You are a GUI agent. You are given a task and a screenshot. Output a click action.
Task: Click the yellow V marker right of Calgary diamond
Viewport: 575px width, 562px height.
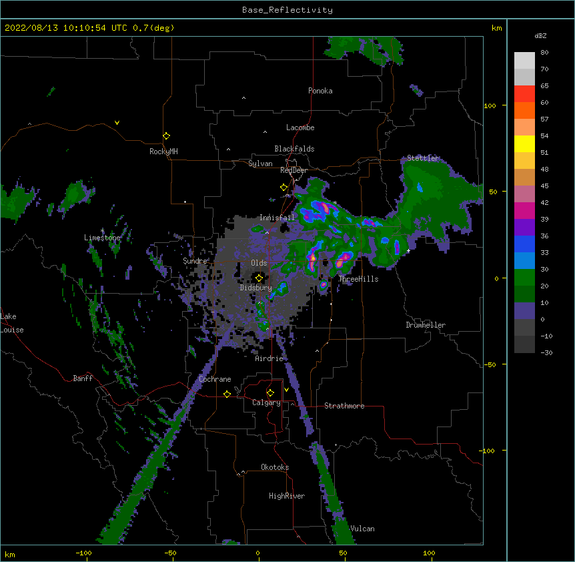(286, 390)
